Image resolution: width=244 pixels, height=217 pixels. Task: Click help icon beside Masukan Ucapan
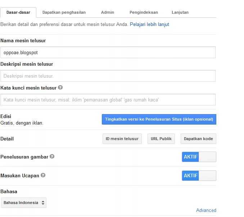[43, 175]
